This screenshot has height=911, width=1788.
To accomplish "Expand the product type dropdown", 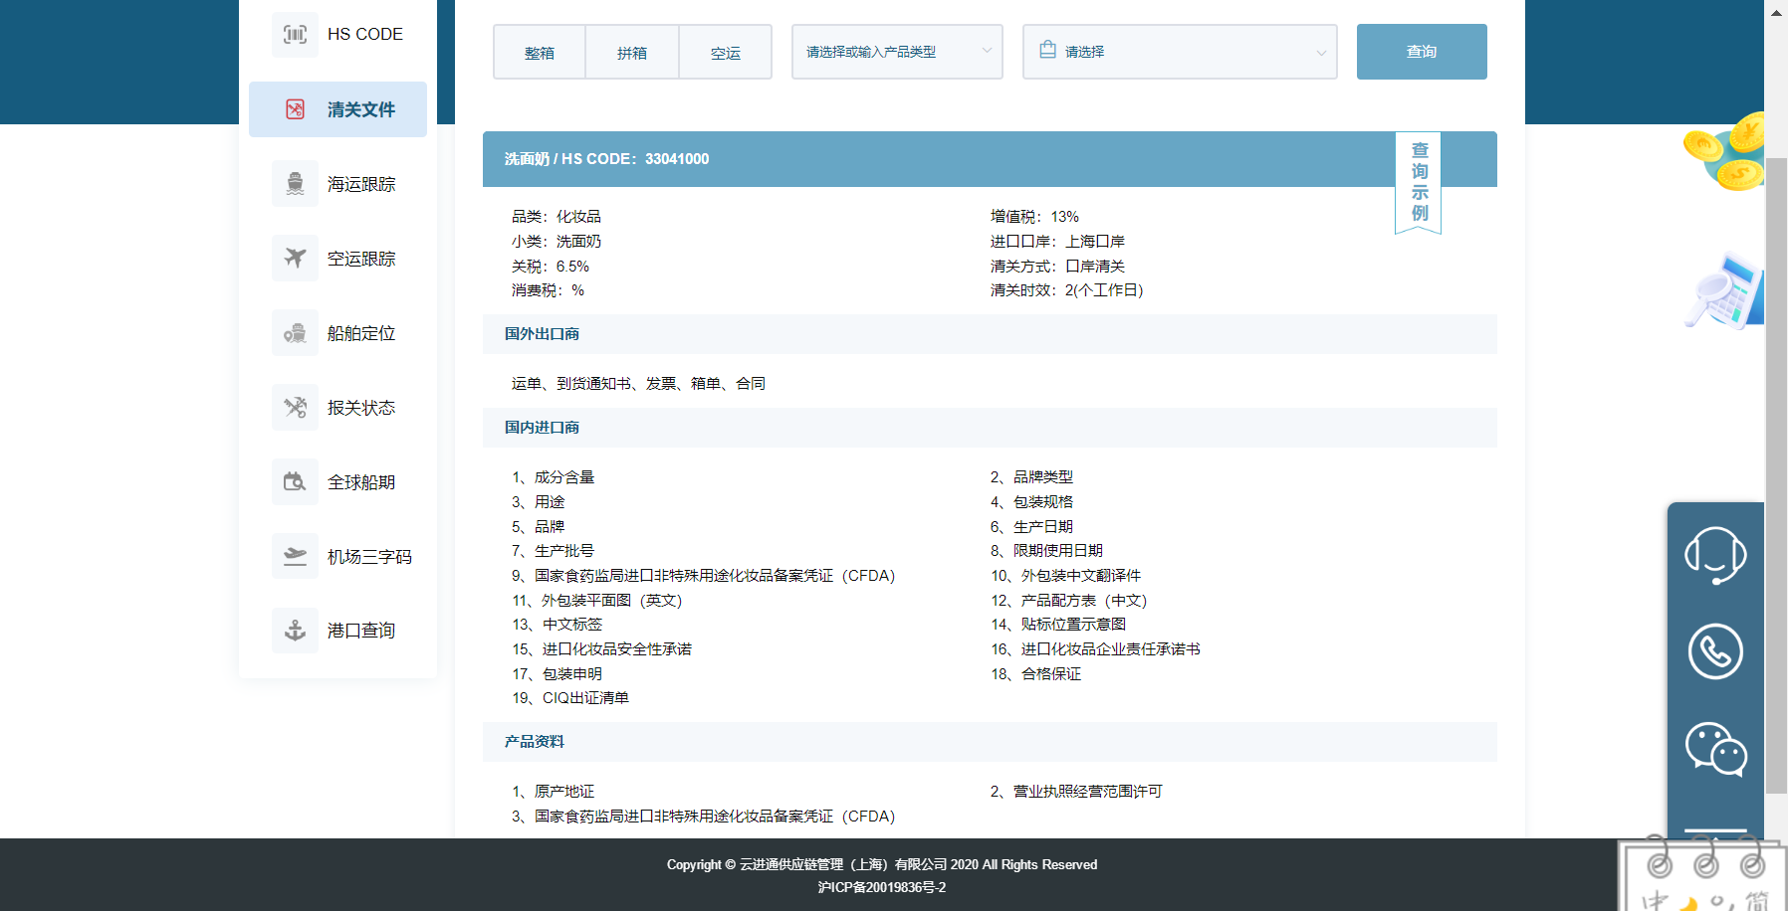I will tap(896, 52).
